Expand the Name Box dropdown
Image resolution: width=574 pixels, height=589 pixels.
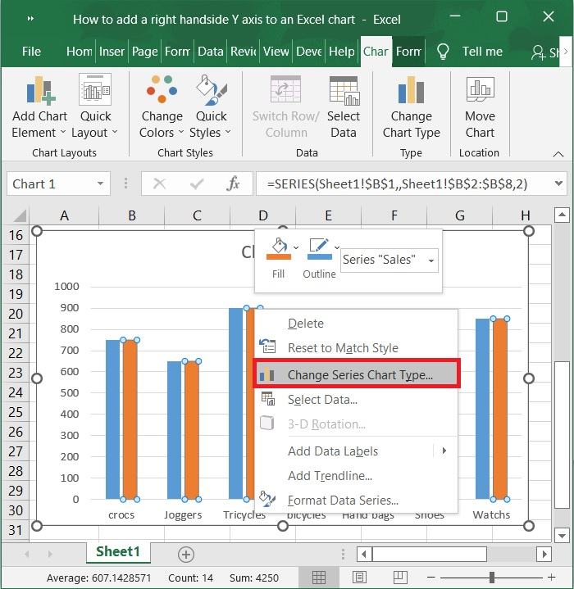[101, 184]
